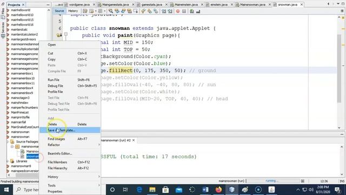Cancel the running process icon in status bar
This screenshot has height=195, width=346.
pos(303,181)
